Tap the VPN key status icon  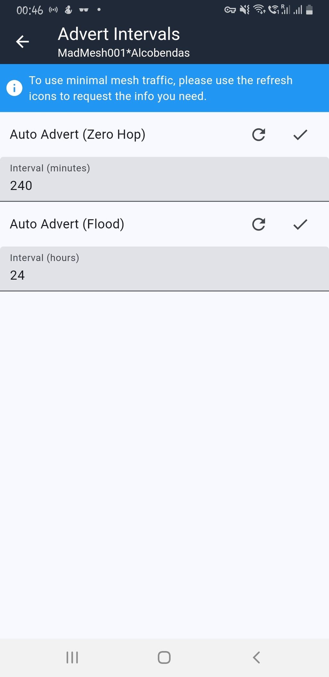pos(230,10)
